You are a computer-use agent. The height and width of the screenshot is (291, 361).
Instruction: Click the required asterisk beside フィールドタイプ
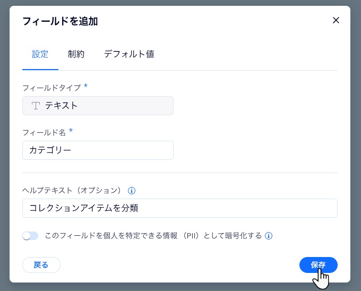pos(85,86)
